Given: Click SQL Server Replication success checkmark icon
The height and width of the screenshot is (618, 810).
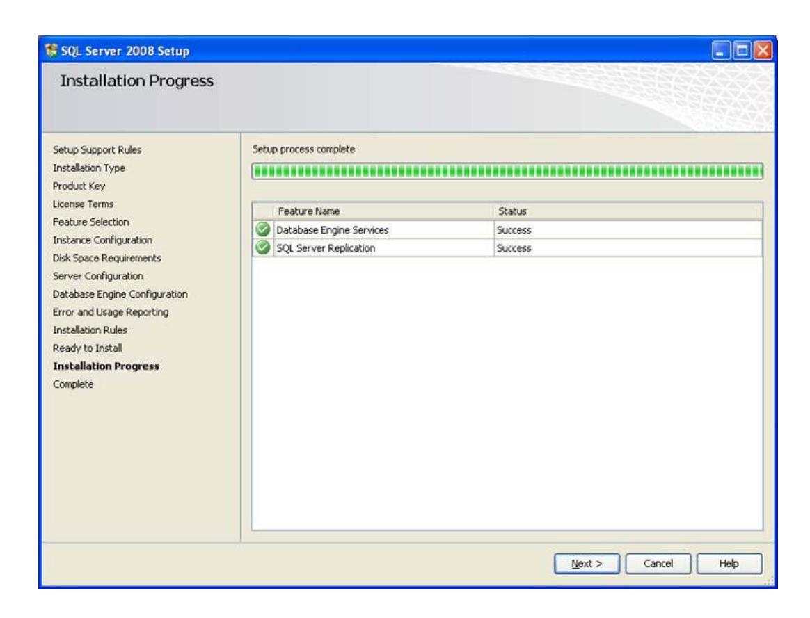Looking at the screenshot, I should coord(263,247).
